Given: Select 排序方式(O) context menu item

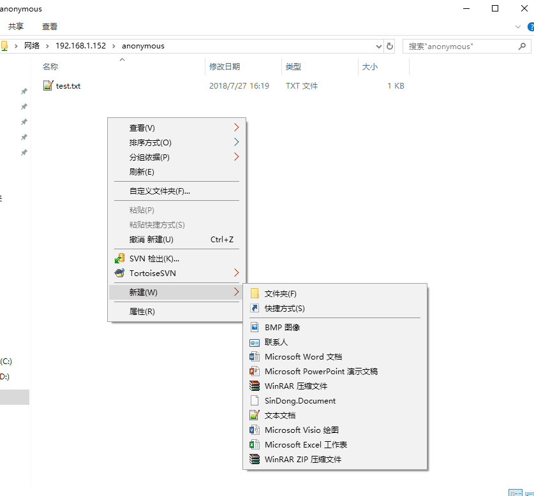Looking at the screenshot, I should (x=177, y=143).
